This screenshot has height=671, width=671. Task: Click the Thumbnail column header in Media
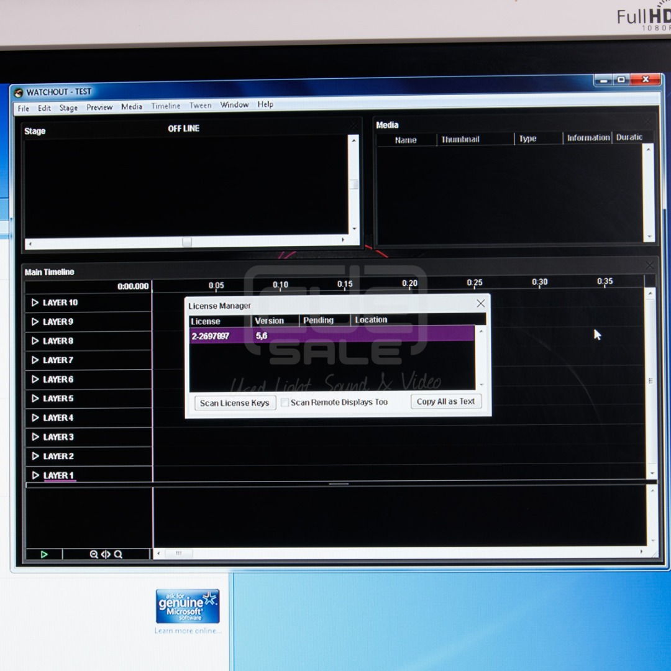[475, 139]
